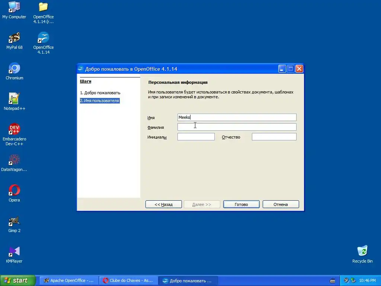Viewport: 381px width, 286px height.
Task: Switch to Clube do Chaves Opera taskbar item
Action: tap(128, 280)
